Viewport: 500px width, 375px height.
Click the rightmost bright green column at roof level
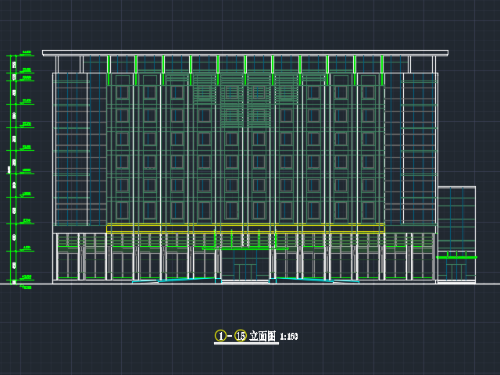[381, 69]
